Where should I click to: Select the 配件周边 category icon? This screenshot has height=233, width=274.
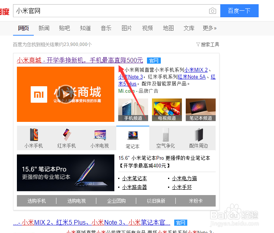click(x=199, y=138)
